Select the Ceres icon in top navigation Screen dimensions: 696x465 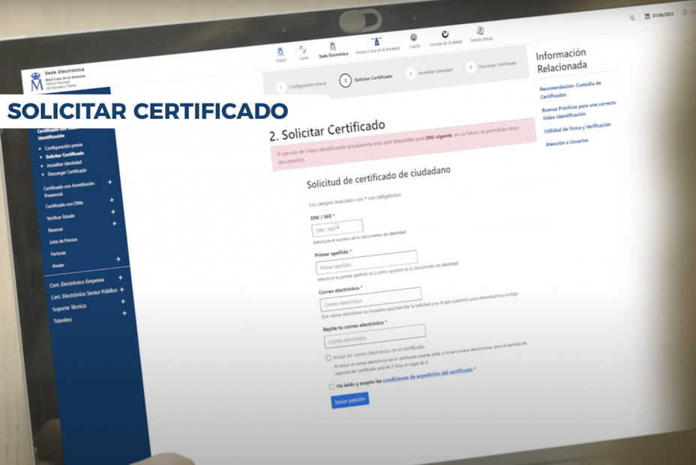coord(302,49)
